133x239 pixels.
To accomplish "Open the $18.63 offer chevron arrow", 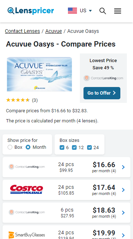I will (x=123, y=213).
